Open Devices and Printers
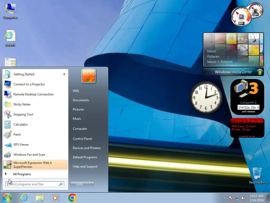 [x=87, y=148]
